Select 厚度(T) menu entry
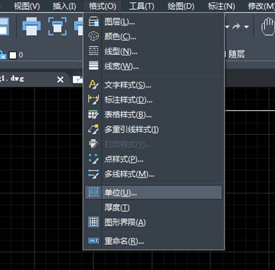 coord(153,208)
